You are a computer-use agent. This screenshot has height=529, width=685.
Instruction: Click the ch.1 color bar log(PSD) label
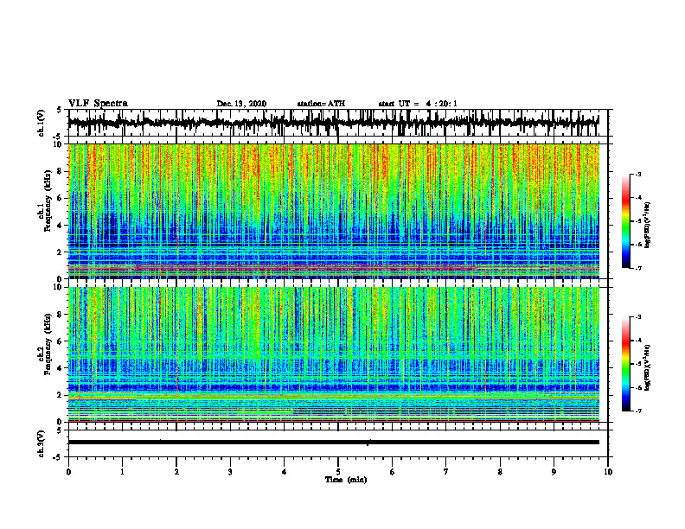click(x=648, y=225)
